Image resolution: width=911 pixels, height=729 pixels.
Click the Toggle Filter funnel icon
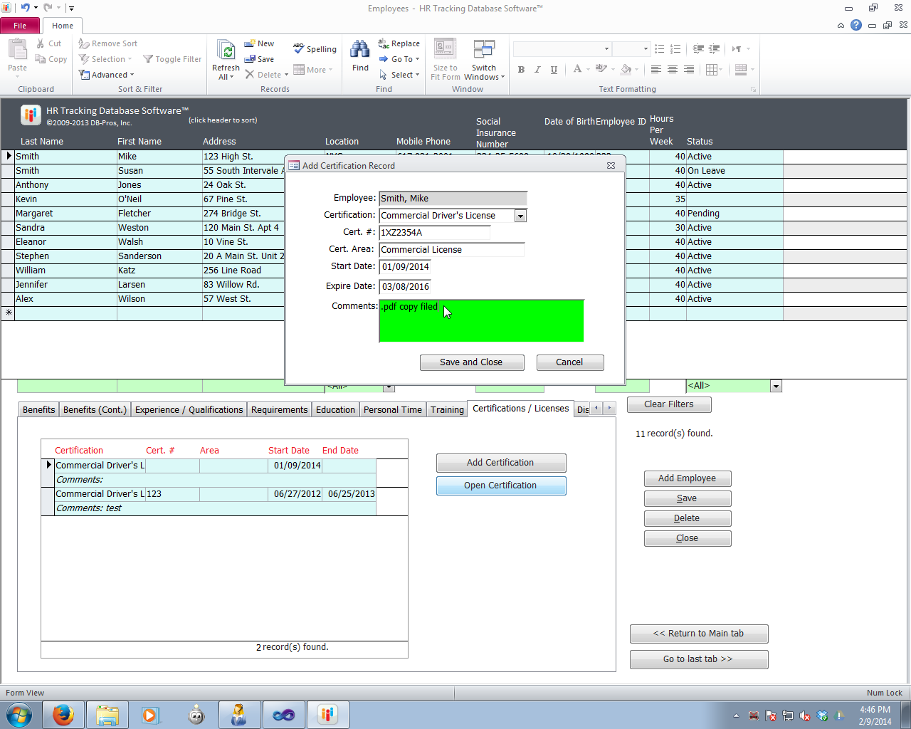[148, 59]
